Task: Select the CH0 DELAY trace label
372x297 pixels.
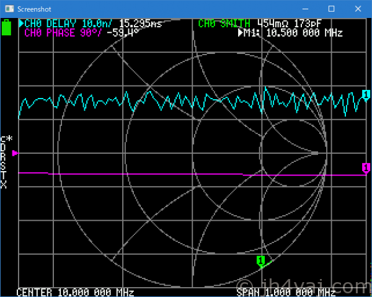Action: click(x=51, y=24)
